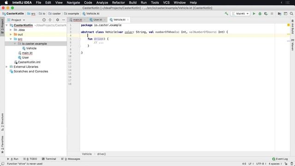Toggle the Project side tab
Viewport: 295px width, 166px height.
pyautogui.click(x=2, y=26)
